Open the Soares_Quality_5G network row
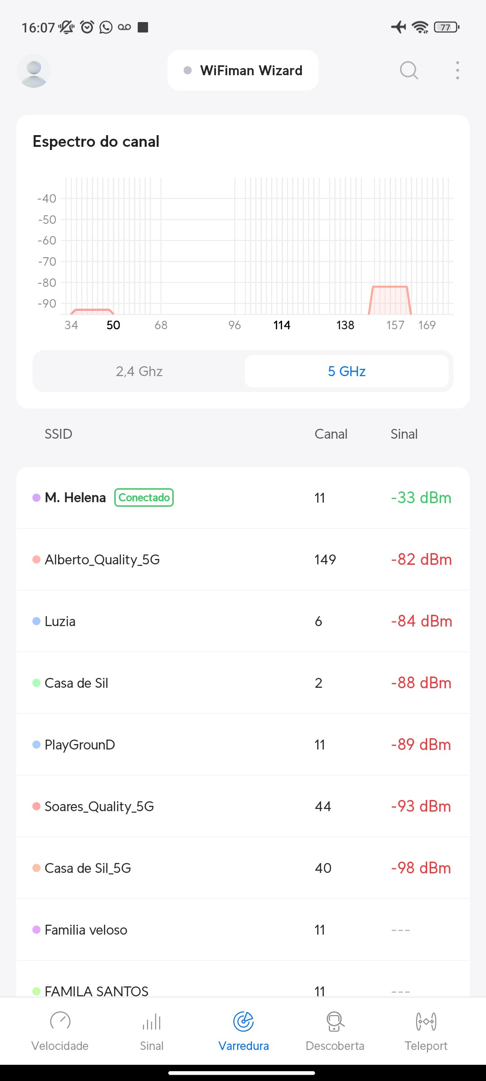486x1081 pixels. (243, 806)
